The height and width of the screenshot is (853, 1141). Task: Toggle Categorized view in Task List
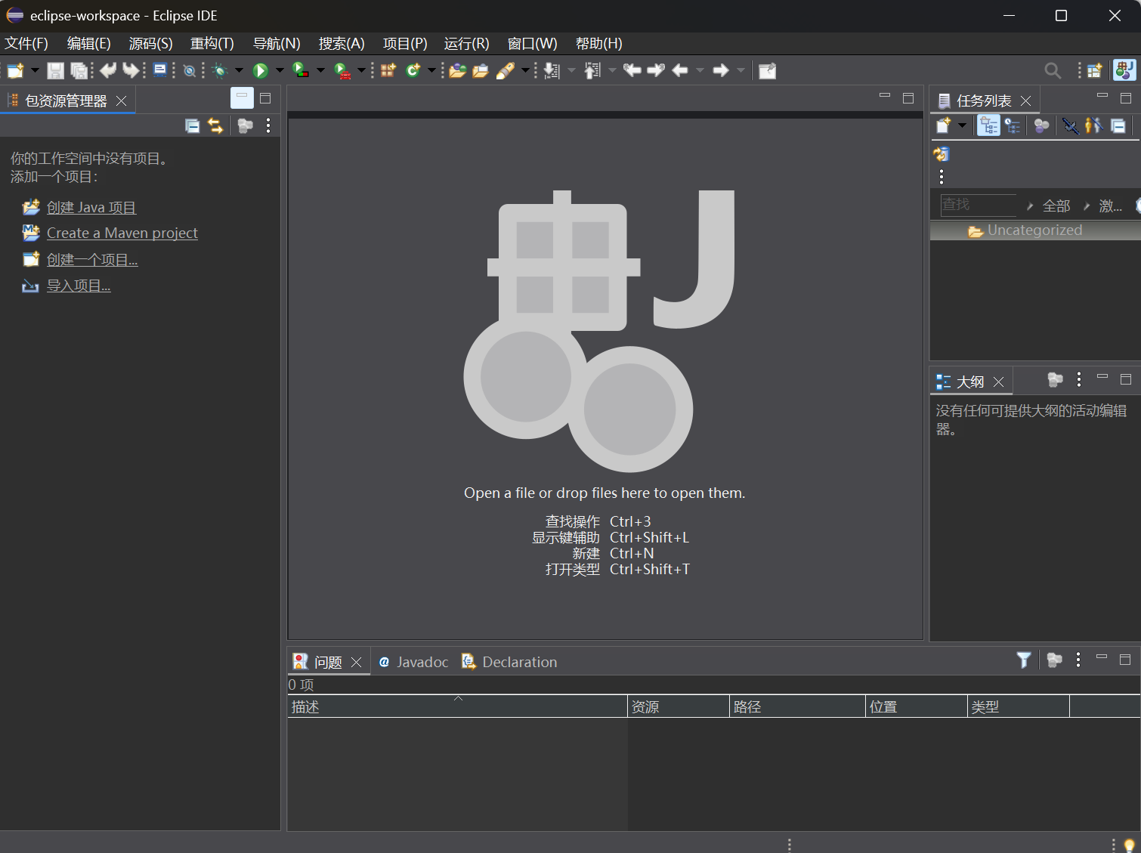click(988, 126)
